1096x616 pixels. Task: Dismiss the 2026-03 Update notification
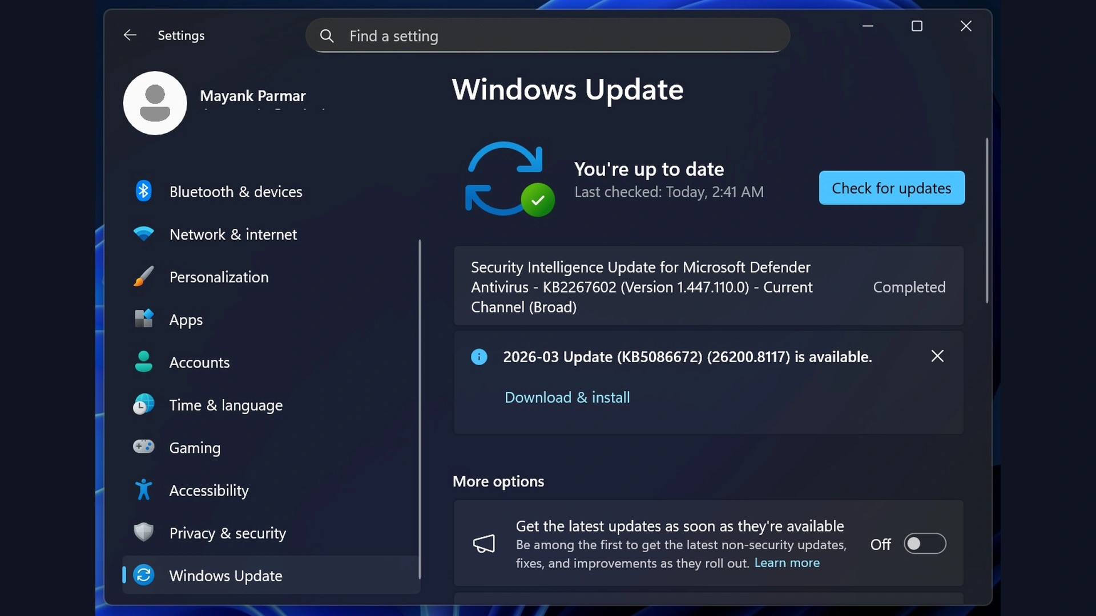tap(938, 356)
